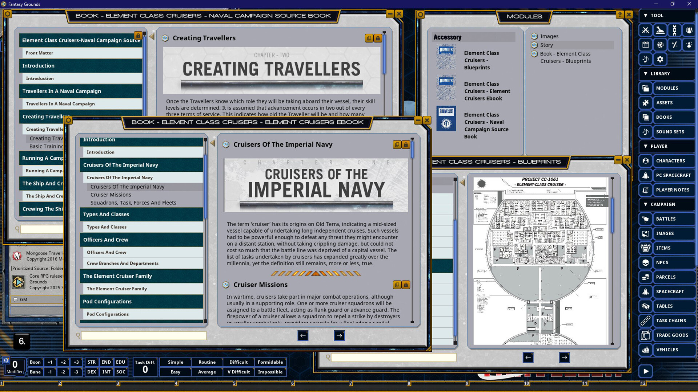
Task: Open the modifiers plus/minus tool
Action: 674,45
